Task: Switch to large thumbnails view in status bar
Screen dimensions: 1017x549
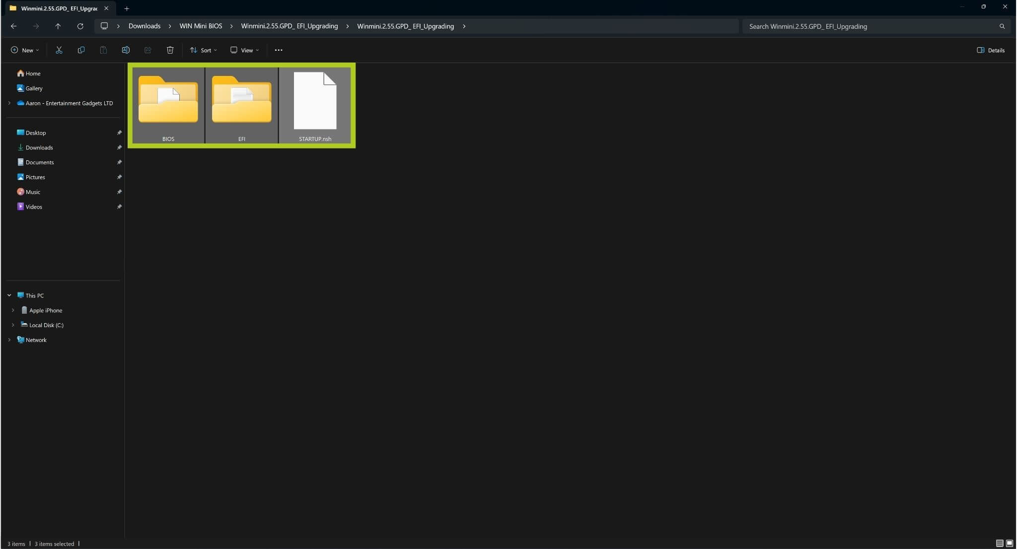Action: (1009, 544)
